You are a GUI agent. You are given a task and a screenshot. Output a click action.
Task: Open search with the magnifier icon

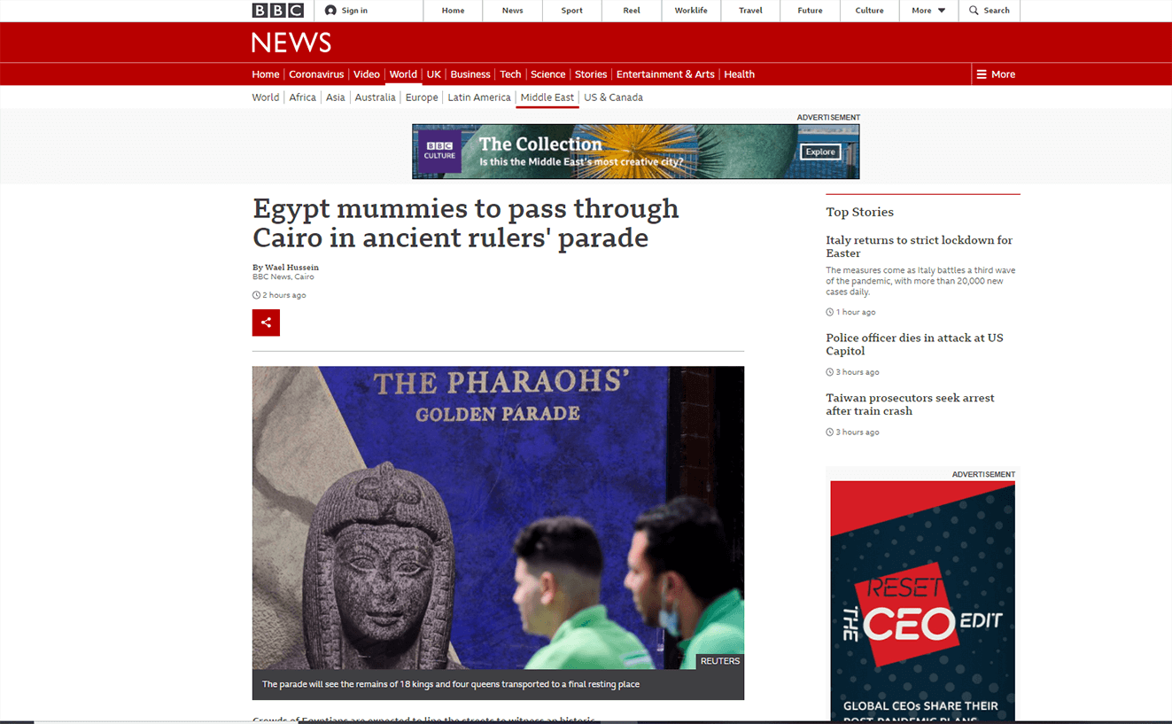pos(974,11)
